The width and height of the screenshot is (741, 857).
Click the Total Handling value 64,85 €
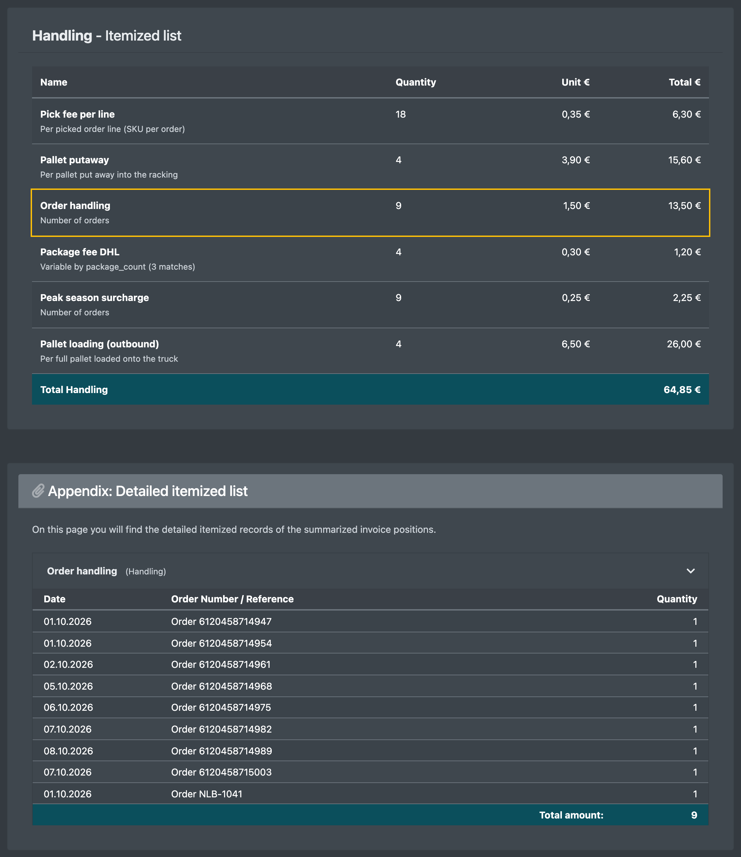pos(682,390)
